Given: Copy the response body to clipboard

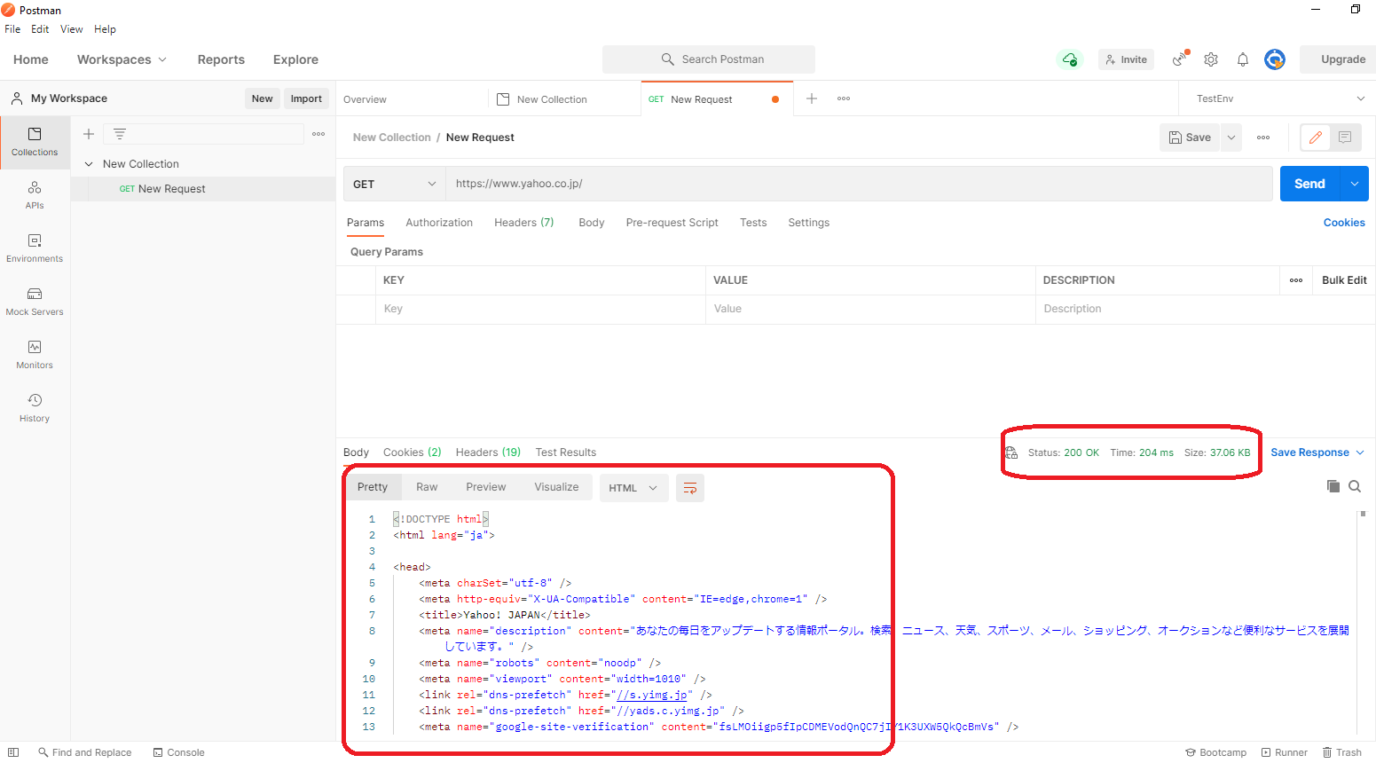Looking at the screenshot, I should [1333, 486].
